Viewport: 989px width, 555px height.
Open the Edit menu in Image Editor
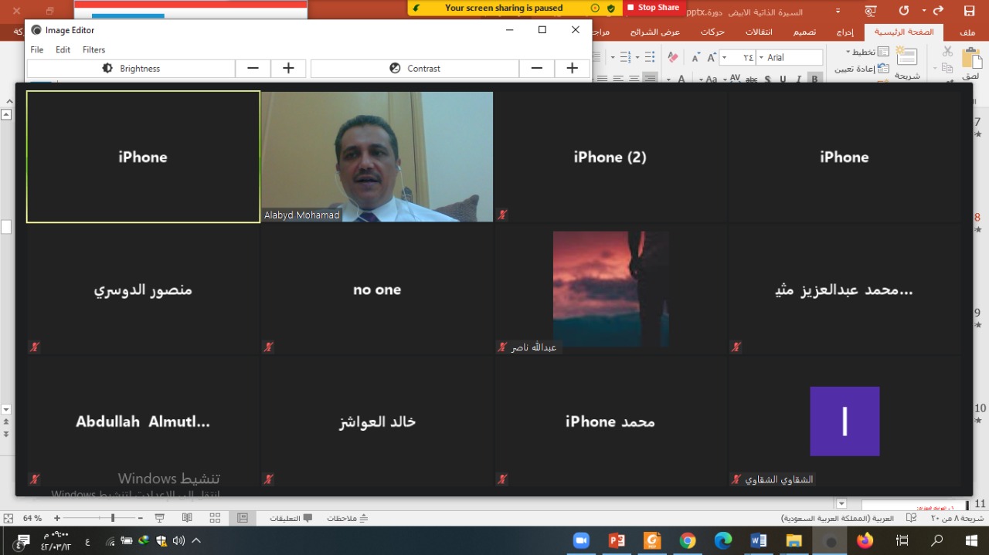pyautogui.click(x=63, y=49)
